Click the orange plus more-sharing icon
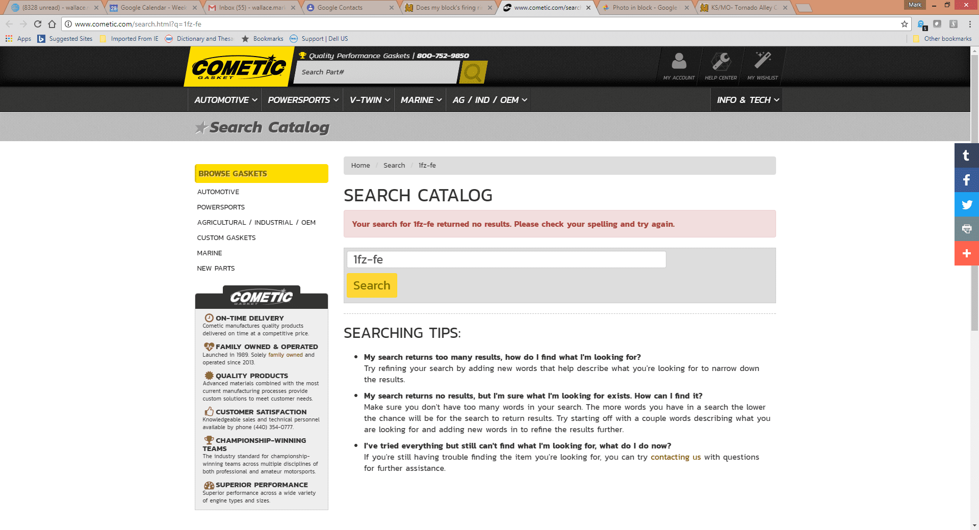The width and height of the screenshot is (979, 530). point(966,253)
